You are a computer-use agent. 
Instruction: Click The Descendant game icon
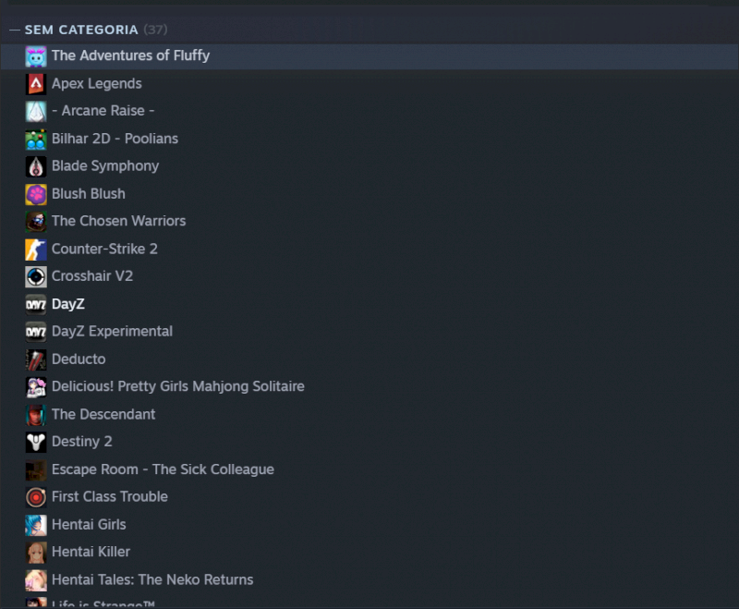pyautogui.click(x=36, y=415)
